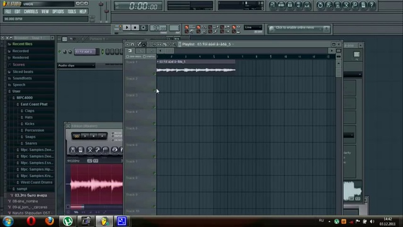
Task: Click the Playlist vertical scrollbar
Action: click(x=339, y=70)
